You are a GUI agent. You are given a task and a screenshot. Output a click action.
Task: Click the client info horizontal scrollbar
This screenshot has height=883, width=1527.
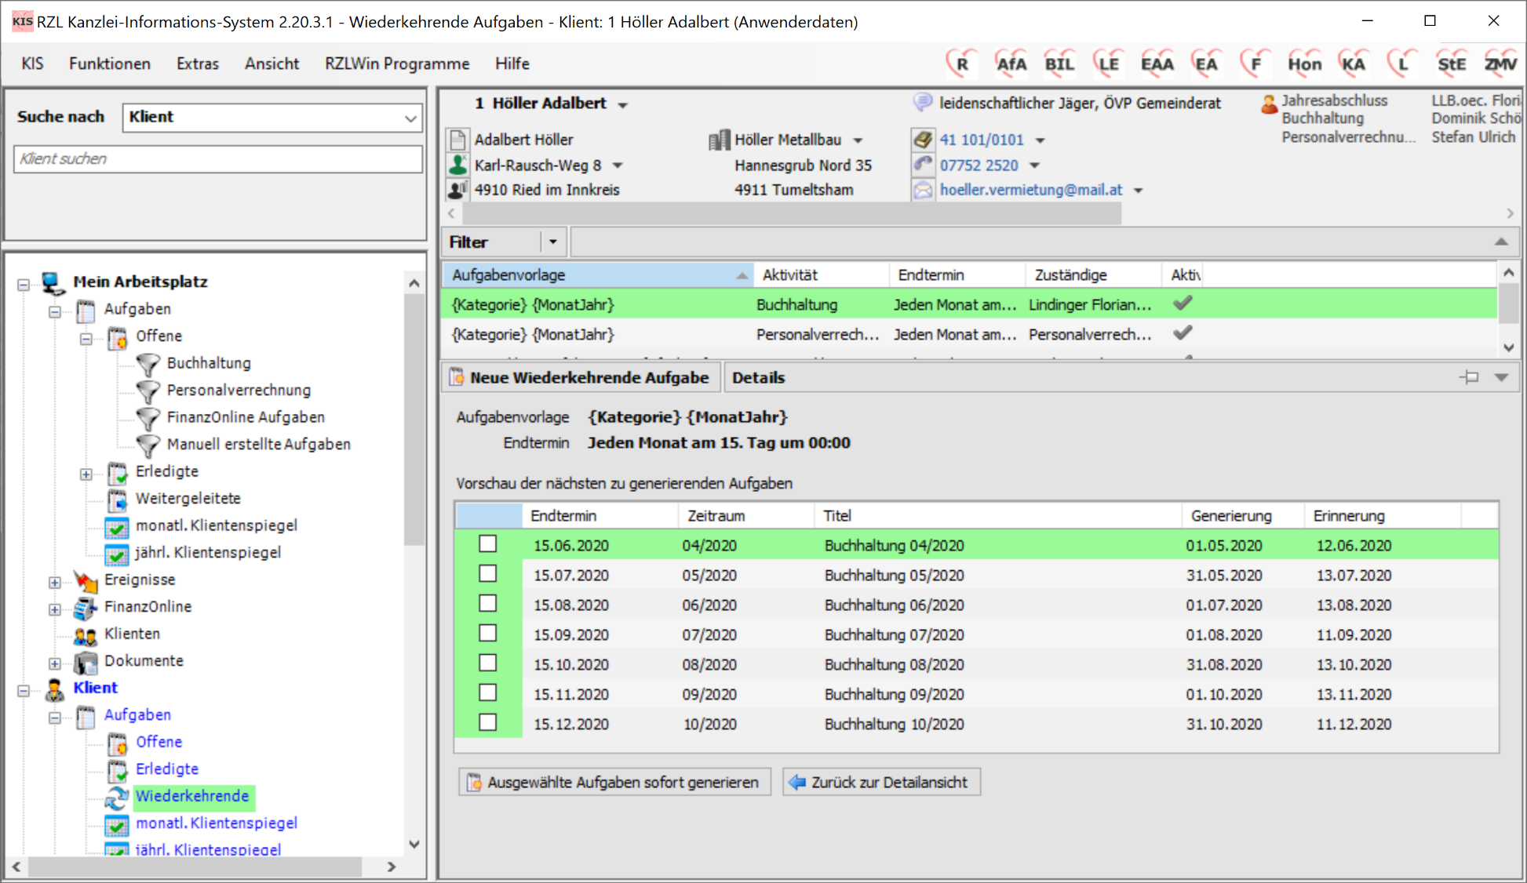tap(791, 213)
